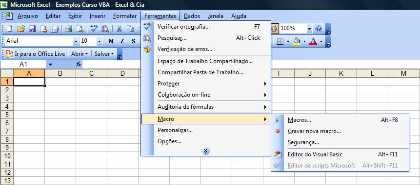Viewport: 420px width, 185px height.
Task: Open Auditoria de fórmulas submenu
Action: click(206, 107)
